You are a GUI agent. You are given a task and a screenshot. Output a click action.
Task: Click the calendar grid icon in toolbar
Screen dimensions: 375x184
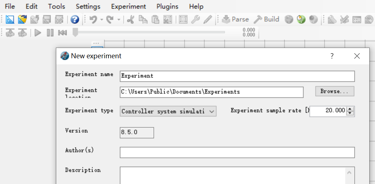point(357,19)
